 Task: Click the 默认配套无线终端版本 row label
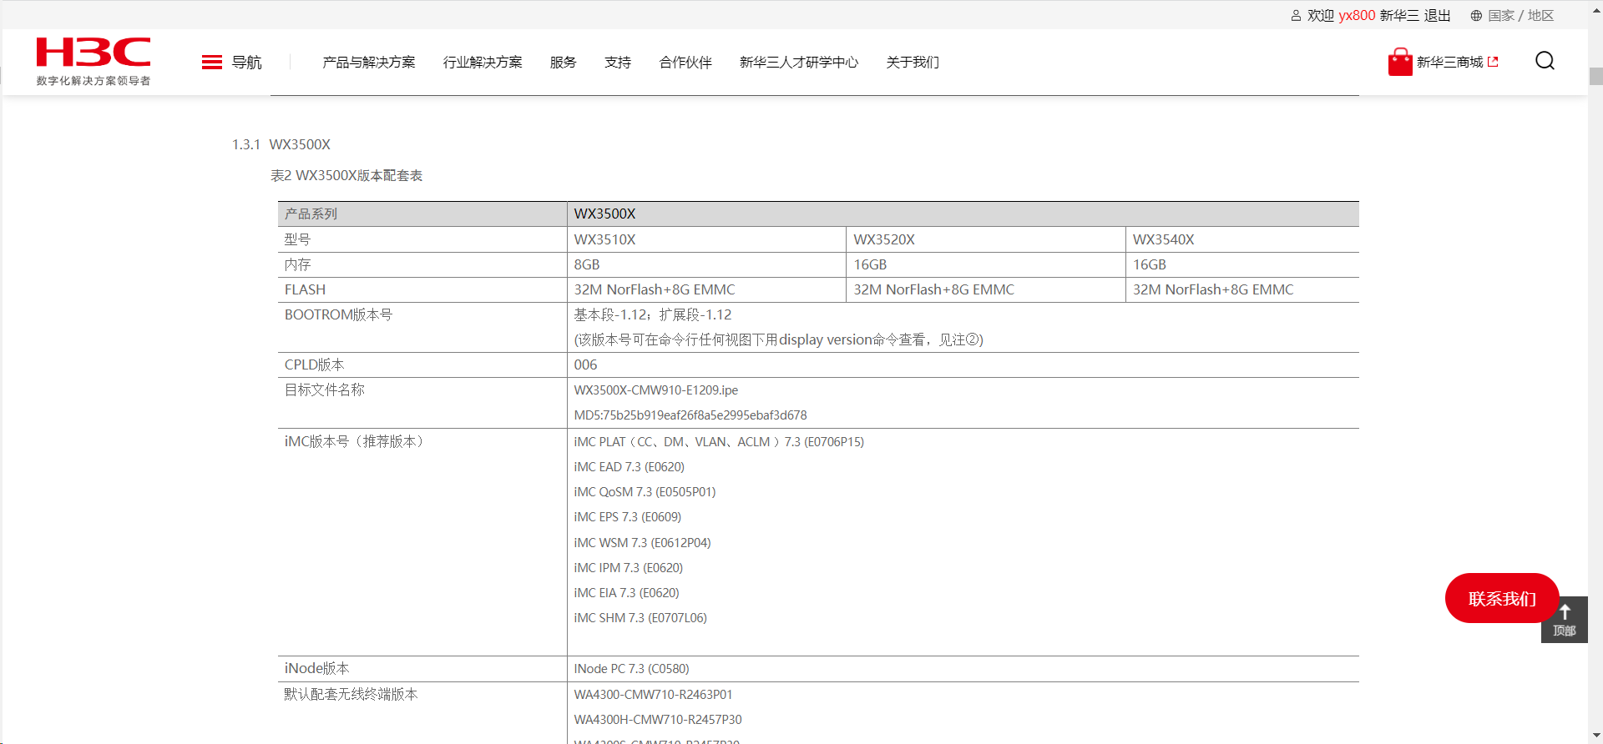coord(351,694)
